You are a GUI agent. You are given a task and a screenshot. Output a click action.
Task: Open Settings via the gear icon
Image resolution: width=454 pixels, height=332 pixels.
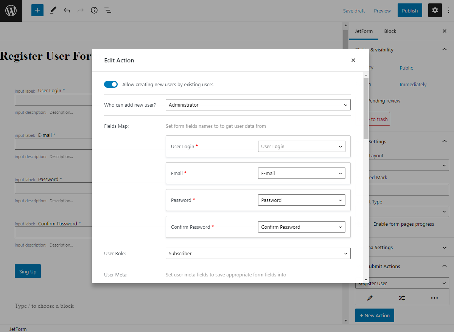coord(435,10)
